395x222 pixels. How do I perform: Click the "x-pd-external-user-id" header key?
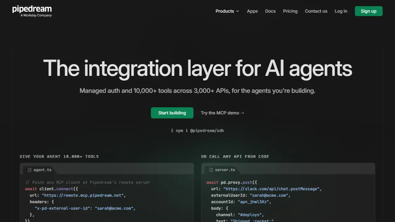pos(62,208)
